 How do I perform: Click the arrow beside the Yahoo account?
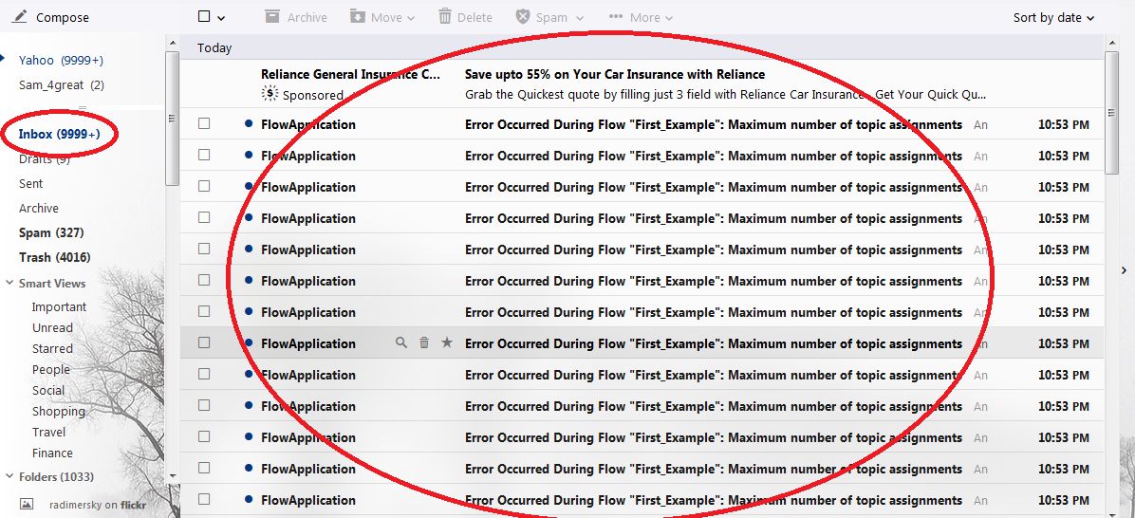pyautogui.click(x=3, y=58)
